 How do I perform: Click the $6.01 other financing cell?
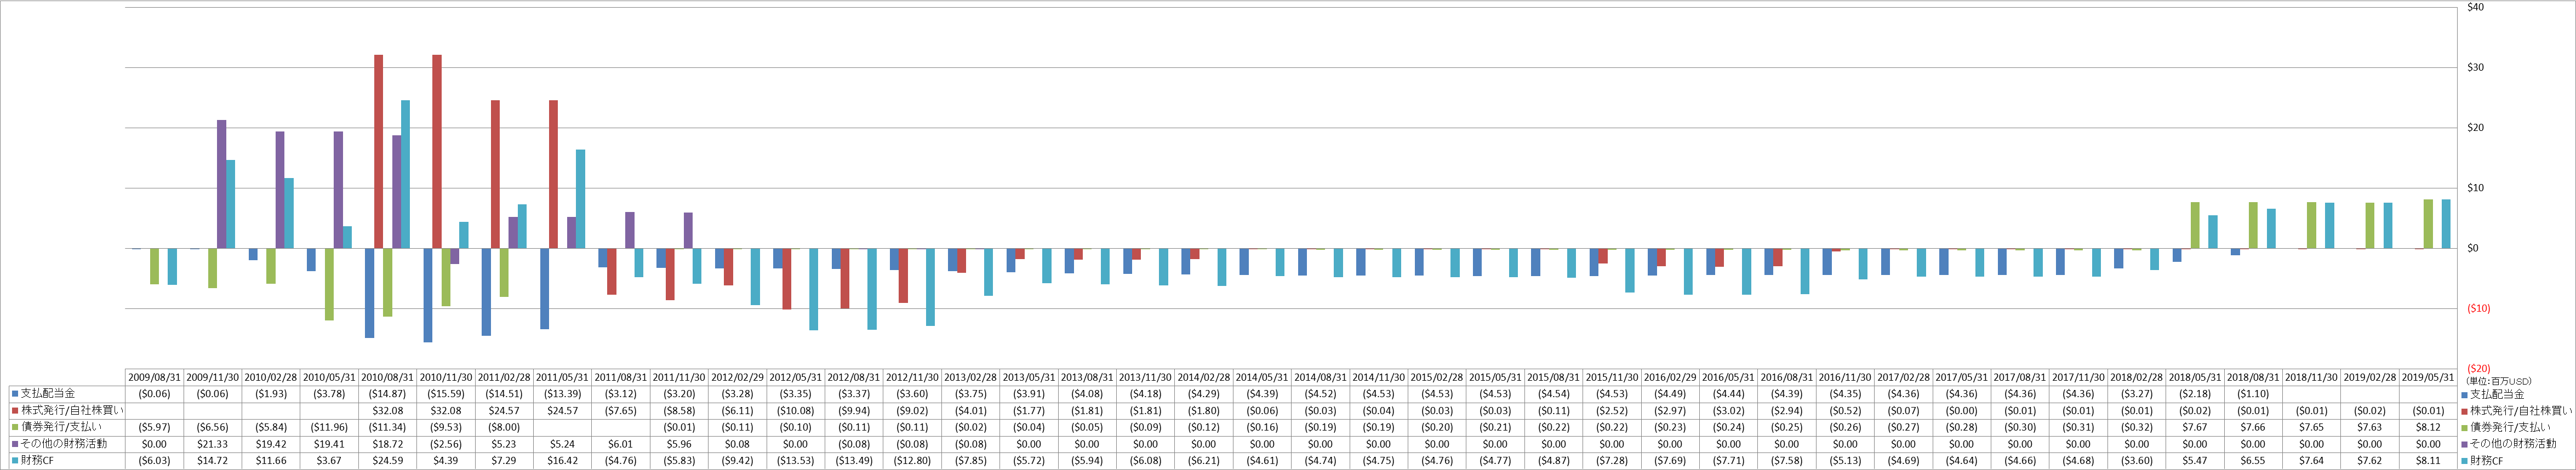[620, 444]
